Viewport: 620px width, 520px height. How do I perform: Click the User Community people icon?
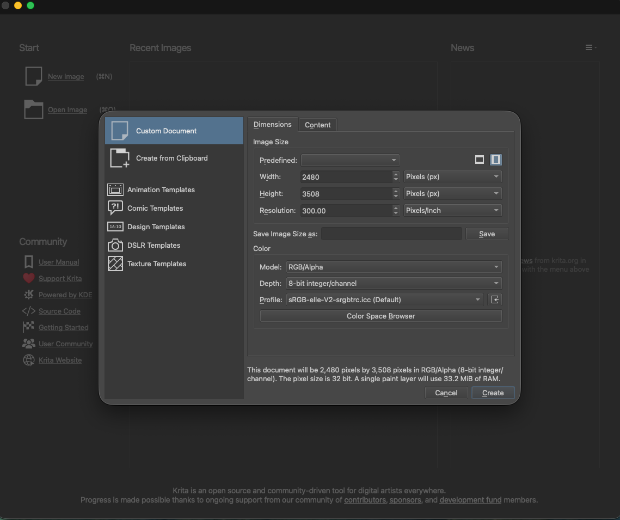28,344
